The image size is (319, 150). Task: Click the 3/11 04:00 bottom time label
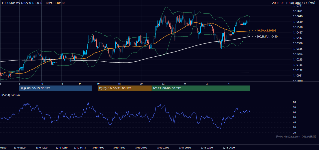[x=229, y=147]
